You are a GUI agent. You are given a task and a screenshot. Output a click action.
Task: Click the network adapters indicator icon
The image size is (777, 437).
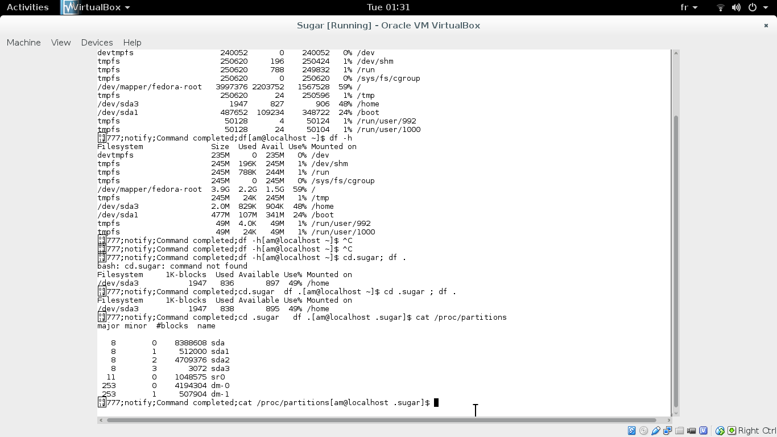[668, 430]
